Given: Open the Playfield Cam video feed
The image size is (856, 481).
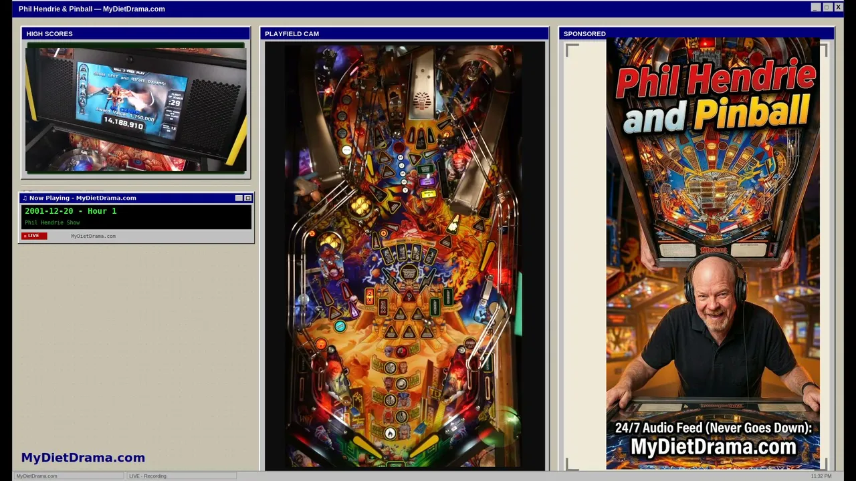Looking at the screenshot, I should pyautogui.click(x=405, y=255).
